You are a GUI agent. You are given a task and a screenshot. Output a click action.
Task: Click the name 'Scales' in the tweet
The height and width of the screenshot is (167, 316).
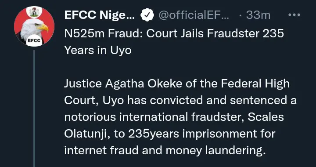click(266, 117)
